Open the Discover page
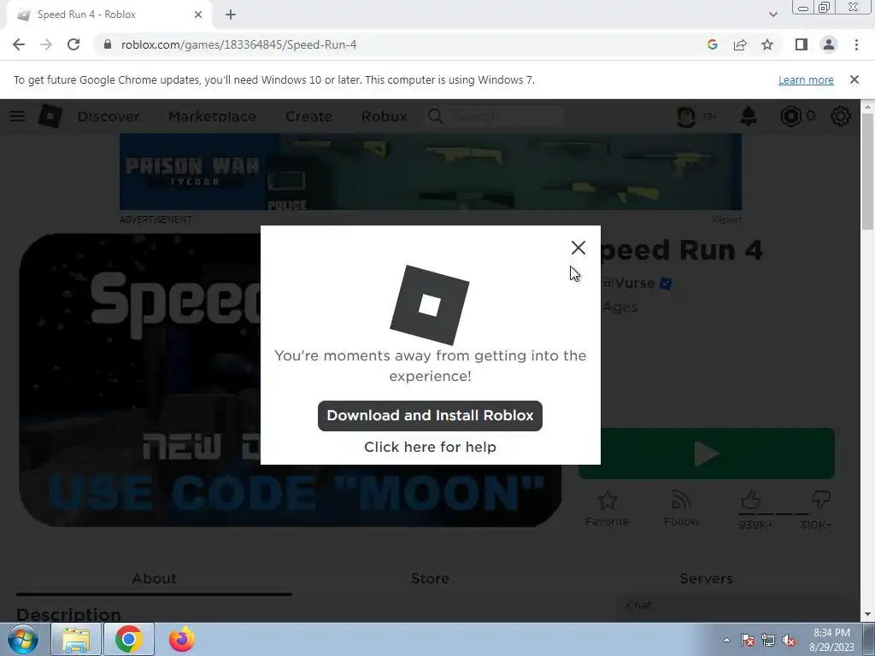 pyautogui.click(x=109, y=116)
